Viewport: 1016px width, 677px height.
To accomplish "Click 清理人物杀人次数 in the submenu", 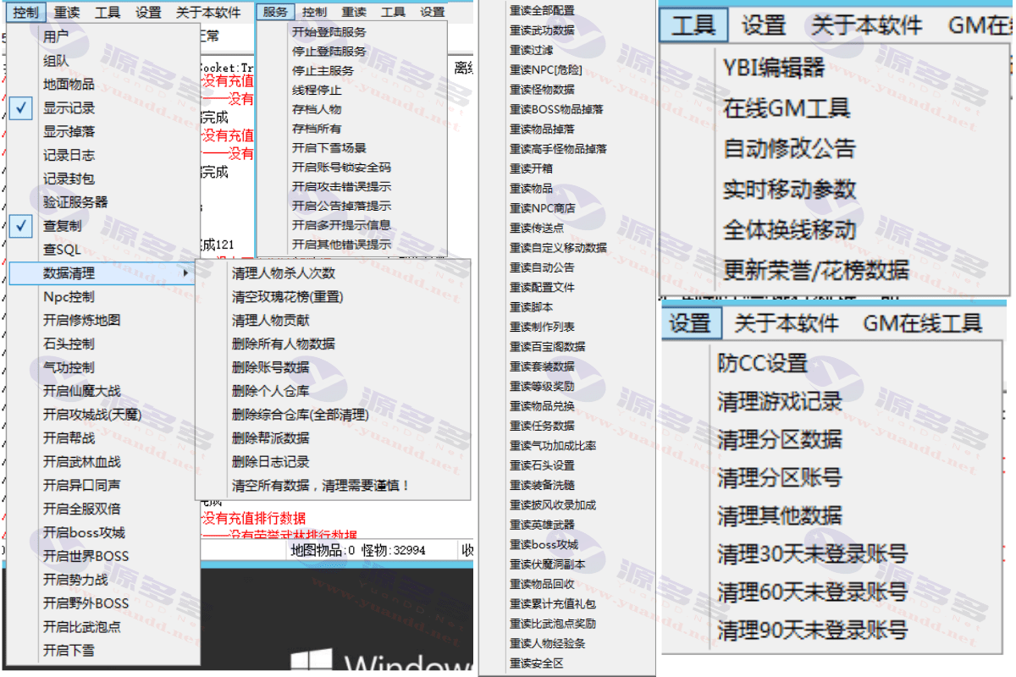I will tap(284, 273).
